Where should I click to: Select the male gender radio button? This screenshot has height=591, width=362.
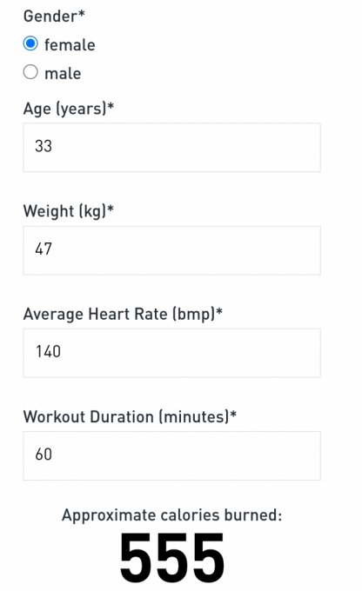30,72
